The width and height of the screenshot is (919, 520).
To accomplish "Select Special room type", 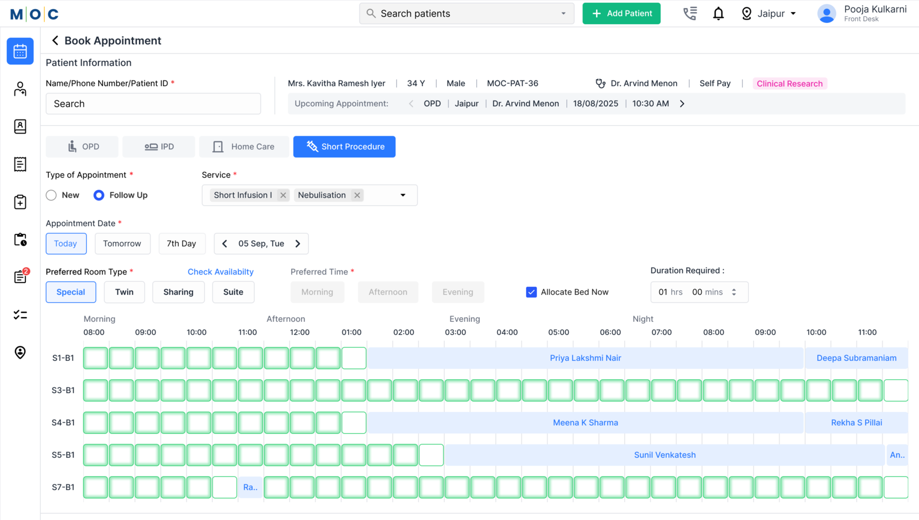I will 71,292.
